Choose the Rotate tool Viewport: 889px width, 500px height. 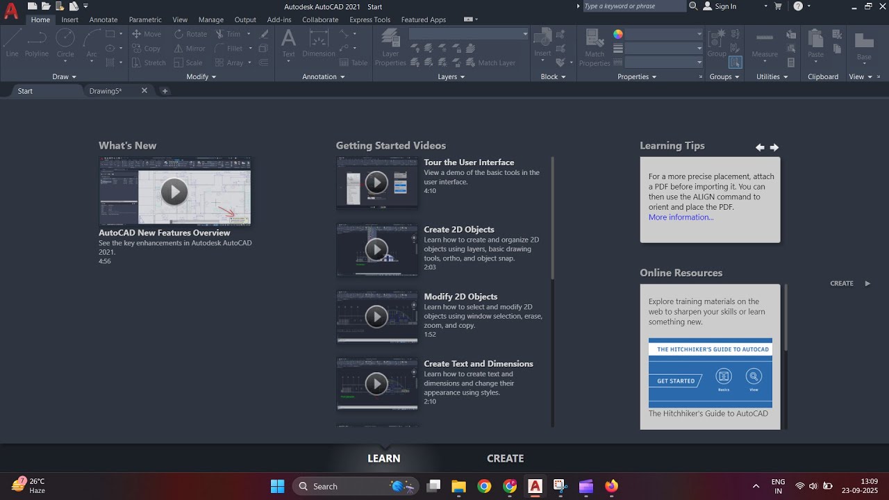[x=190, y=34]
